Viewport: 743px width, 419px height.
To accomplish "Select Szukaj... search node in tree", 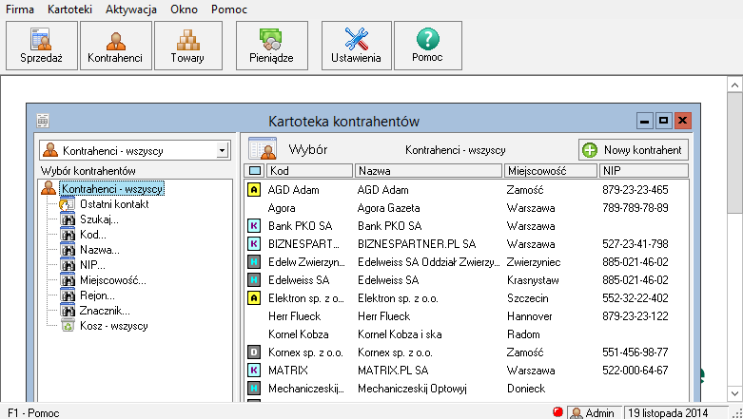I will [99, 219].
